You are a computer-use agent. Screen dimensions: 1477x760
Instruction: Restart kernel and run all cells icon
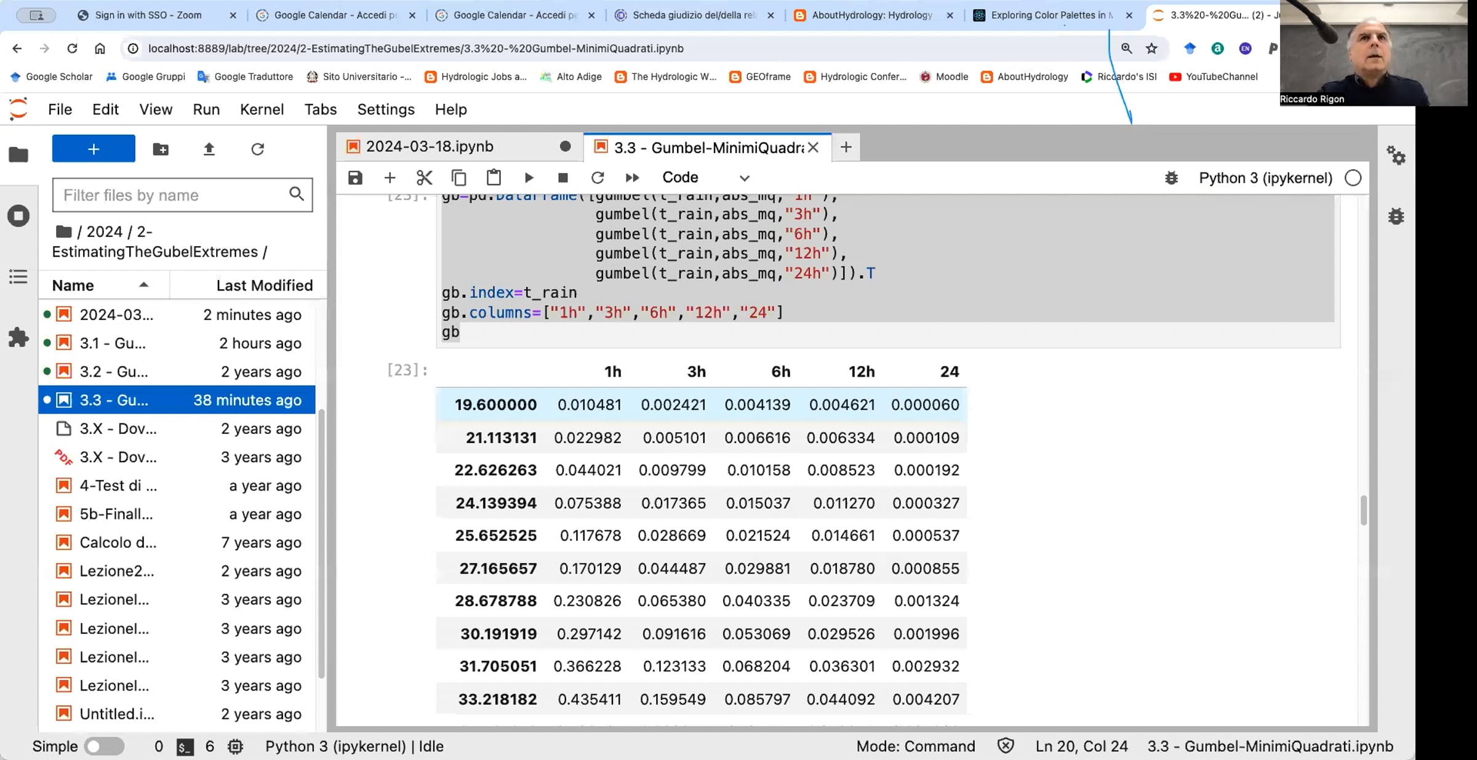tap(632, 178)
